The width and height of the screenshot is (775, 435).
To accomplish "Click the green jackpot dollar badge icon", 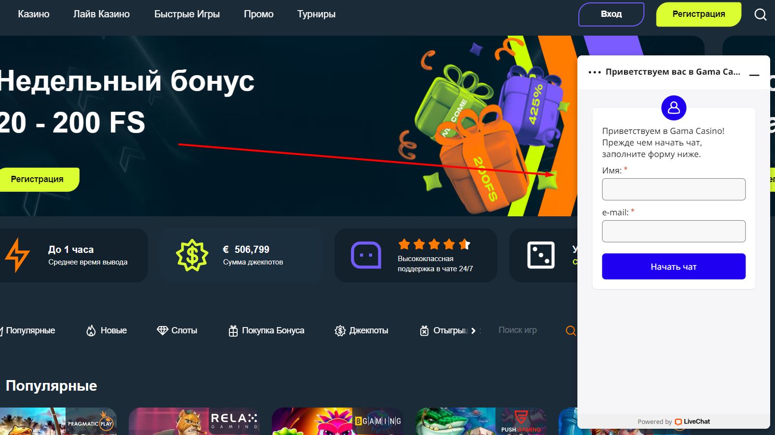I will point(192,255).
